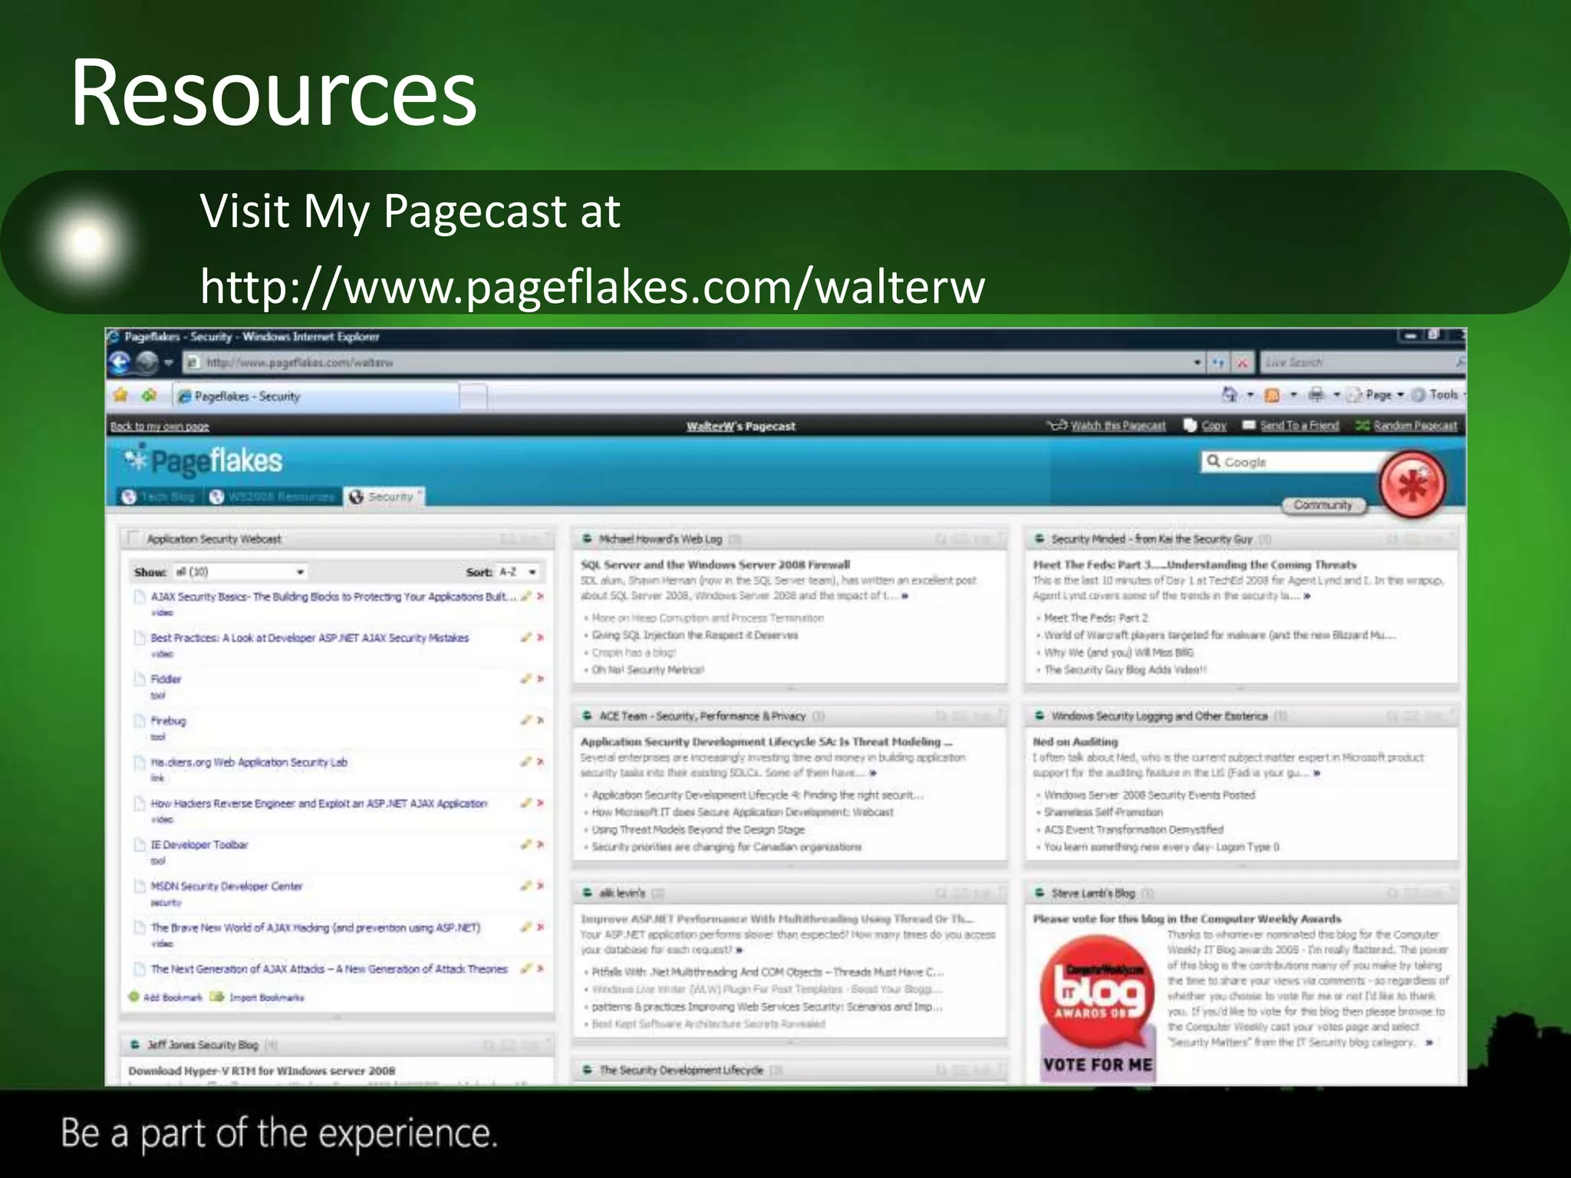The image size is (1571, 1178).
Task: Open Giving SQL Injection the Respect it Deserves
Action: pyautogui.click(x=695, y=635)
